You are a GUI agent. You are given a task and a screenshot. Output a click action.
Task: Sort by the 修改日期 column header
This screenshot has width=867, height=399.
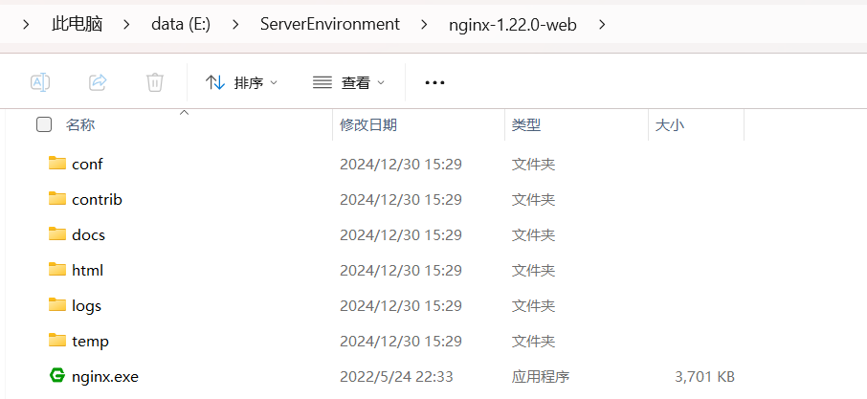click(368, 125)
